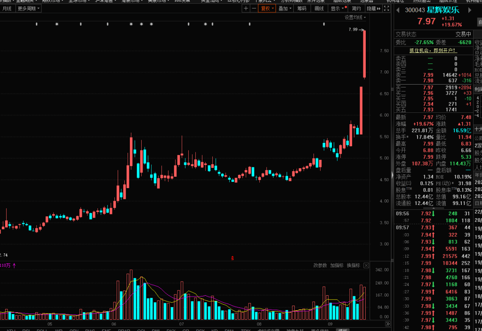Click the 2.74 low price label
The image size is (482, 331).
pyautogui.click(x=4, y=255)
